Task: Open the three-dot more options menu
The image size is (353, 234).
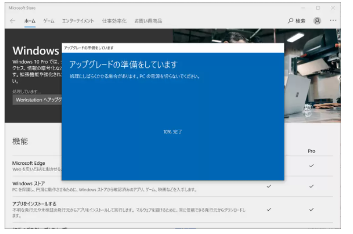Action: pos(333,21)
